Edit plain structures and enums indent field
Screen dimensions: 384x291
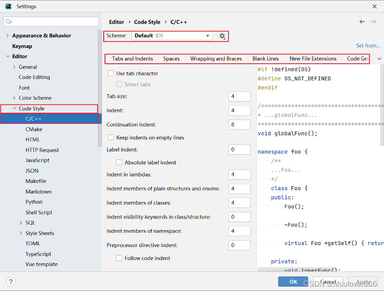tap(240, 189)
